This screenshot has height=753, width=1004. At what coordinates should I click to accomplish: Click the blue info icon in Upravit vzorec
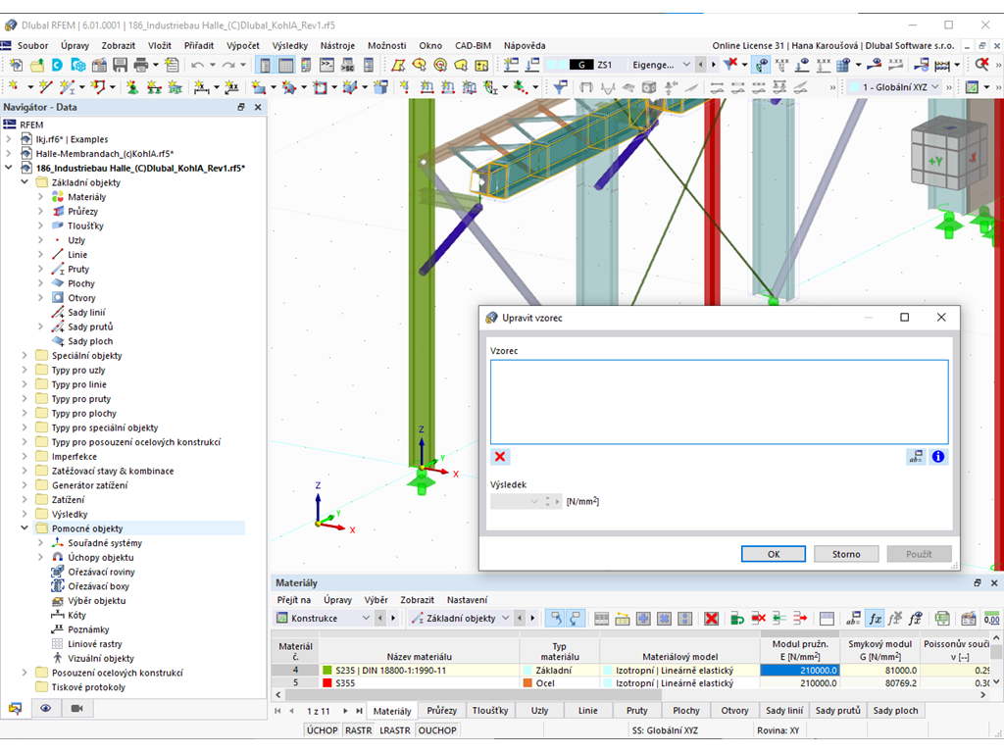(x=938, y=457)
